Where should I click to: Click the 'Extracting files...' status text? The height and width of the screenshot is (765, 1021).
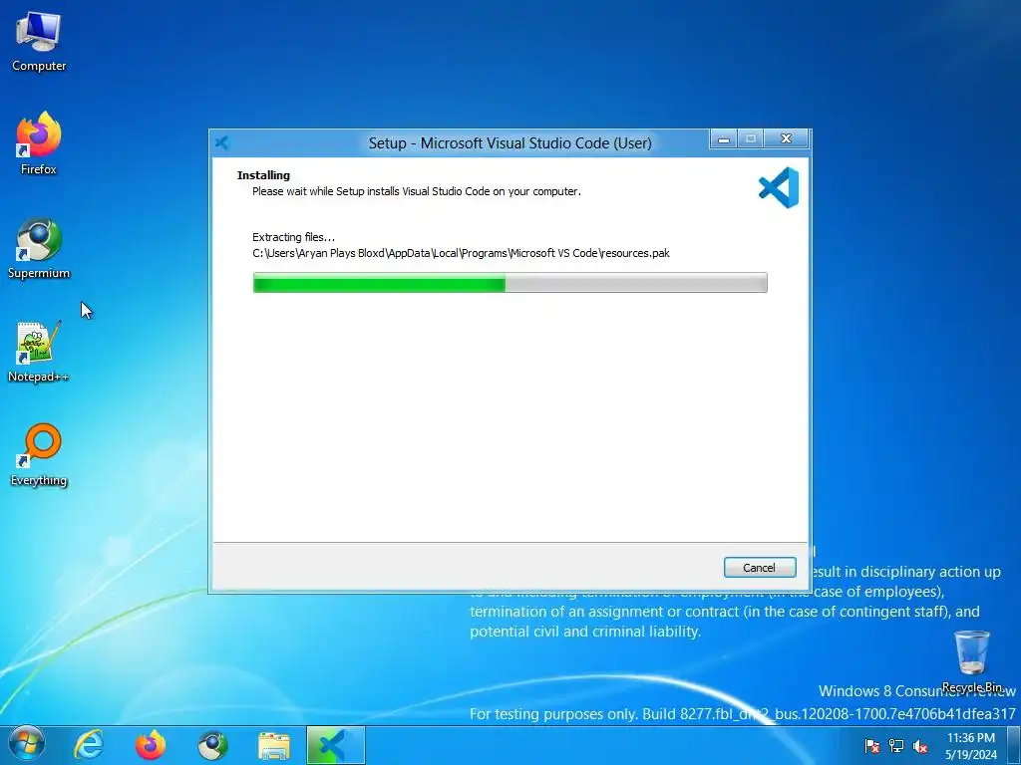click(x=294, y=237)
